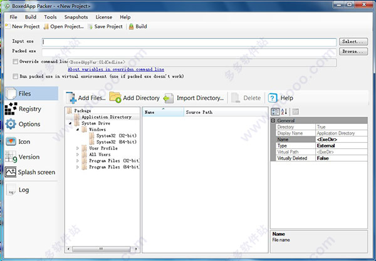Viewport: 376px width, 261px height.
Task: Click the Delete icon in file toolbar
Action: point(236,98)
